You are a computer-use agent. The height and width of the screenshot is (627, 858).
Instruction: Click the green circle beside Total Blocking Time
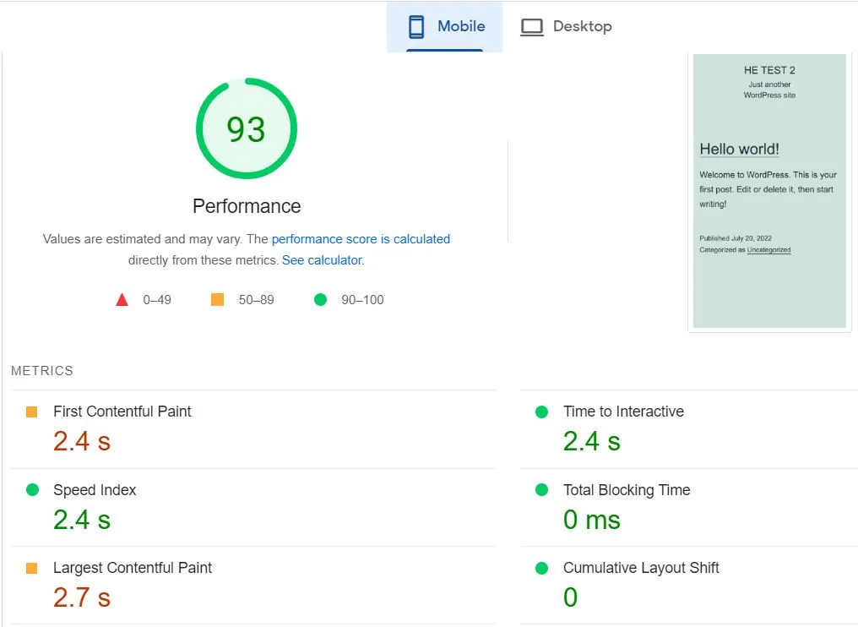point(541,489)
